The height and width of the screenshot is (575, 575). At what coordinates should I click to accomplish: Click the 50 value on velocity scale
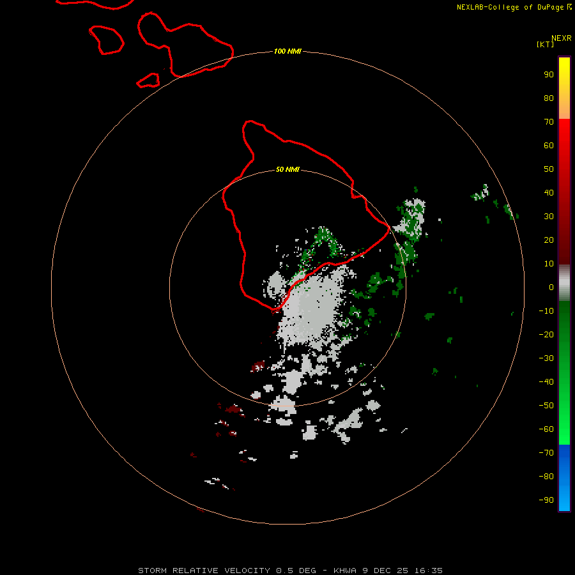pyautogui.click(x=549, y=169)
